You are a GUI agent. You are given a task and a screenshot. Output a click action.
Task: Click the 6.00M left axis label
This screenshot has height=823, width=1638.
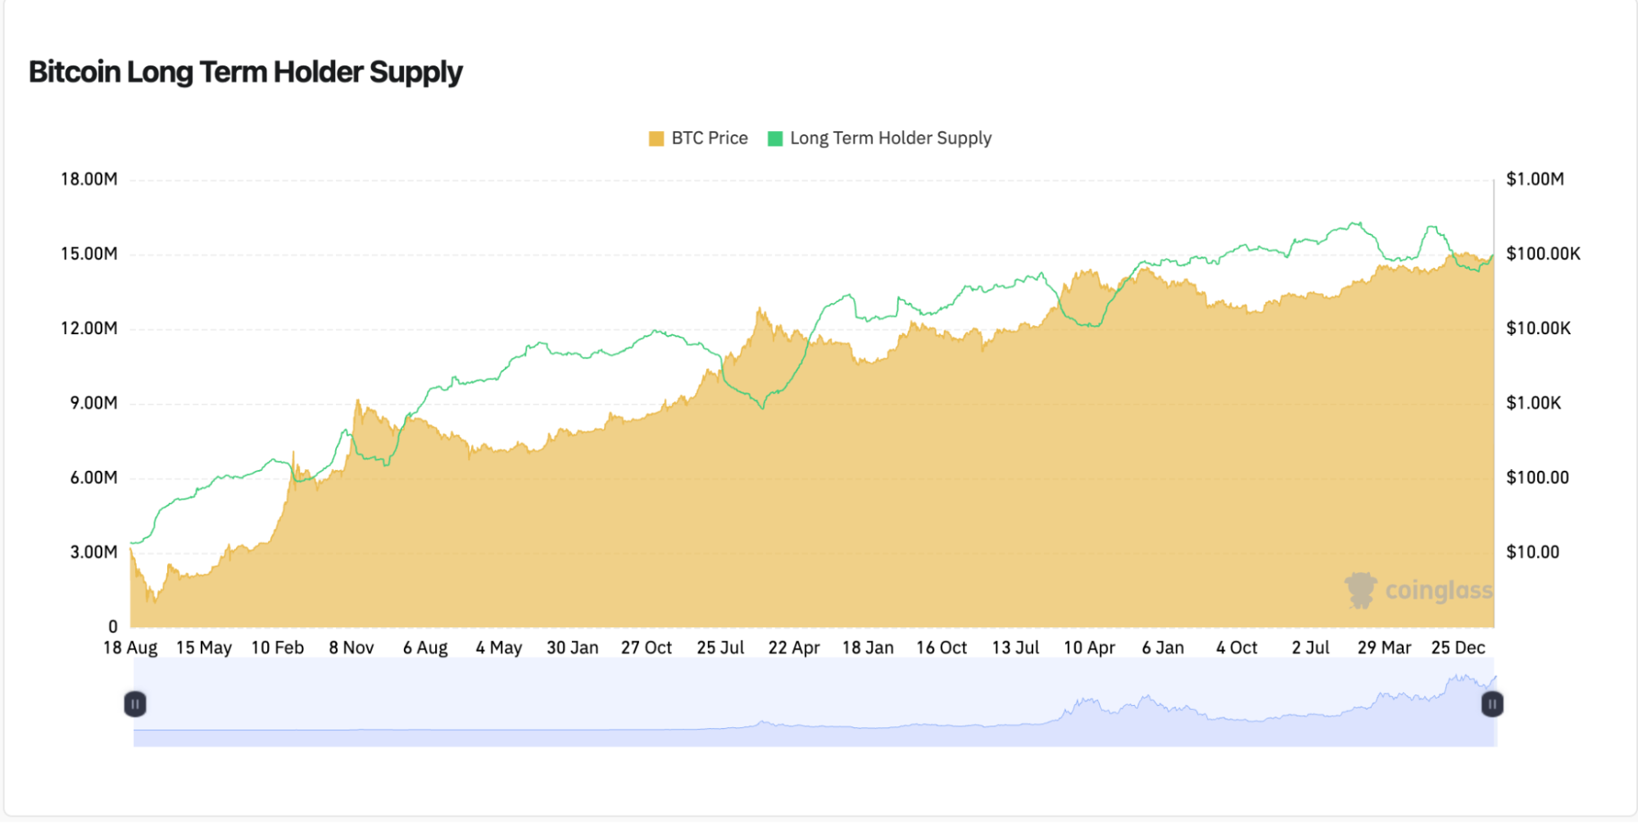(x=93, y=477)
